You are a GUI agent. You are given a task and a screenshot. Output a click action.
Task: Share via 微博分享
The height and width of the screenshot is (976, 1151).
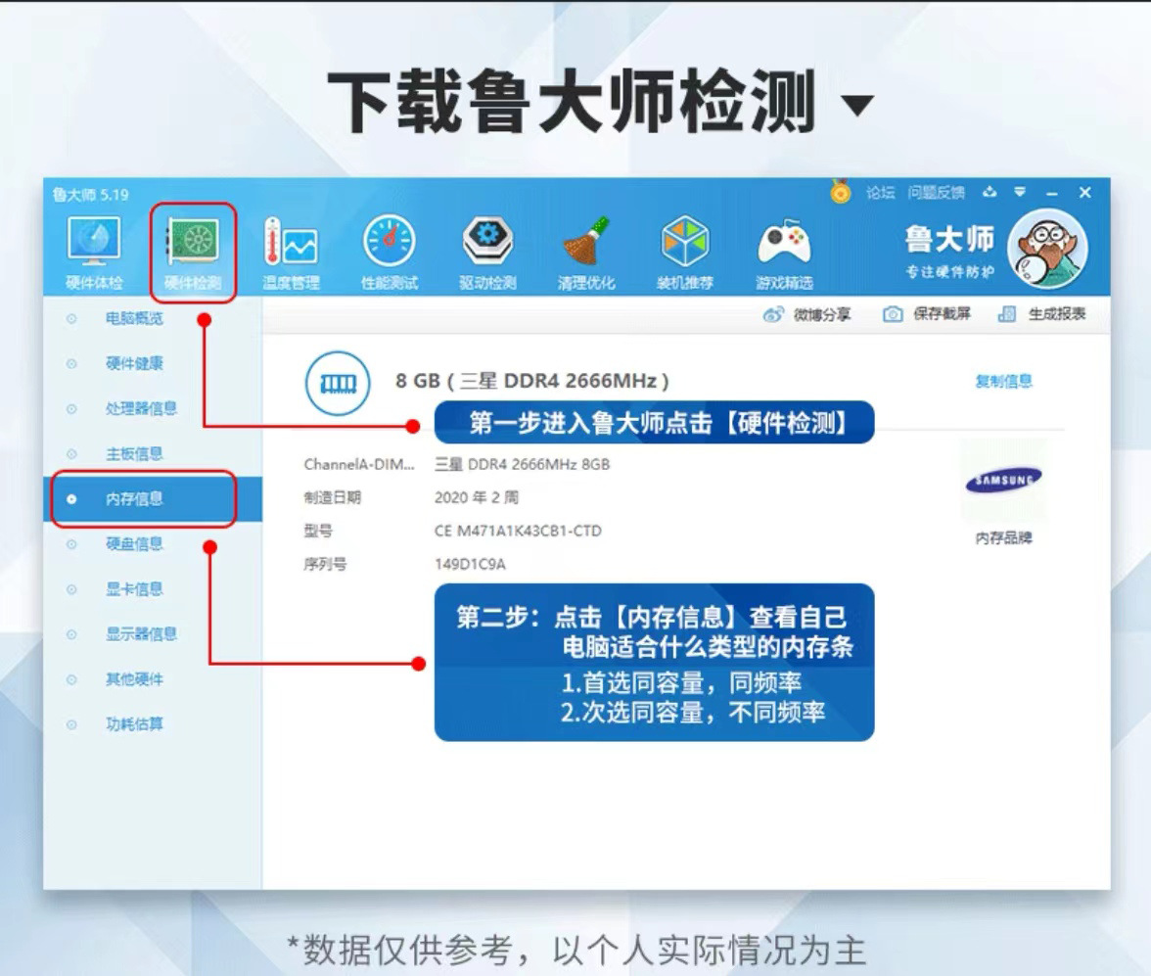806,314
